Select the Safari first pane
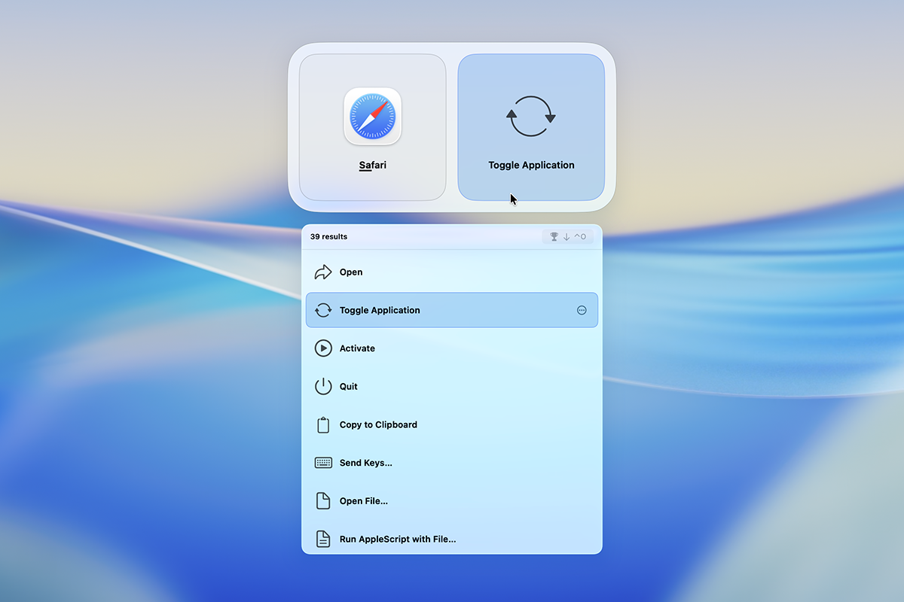Image resolution: width=904 pixels, height=602 pixels. click(x=373, y=127)
